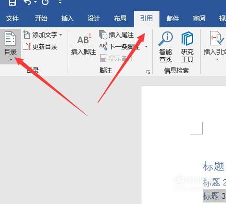This screenshot has height=204, width=226.
Task: Click the Redo/Repeat circular arrow icon
Action: tap(45, 2)
